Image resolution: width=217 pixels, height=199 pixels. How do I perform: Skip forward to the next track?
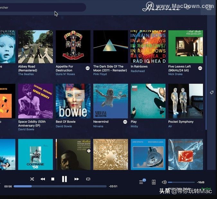click(x=77, y=179)
